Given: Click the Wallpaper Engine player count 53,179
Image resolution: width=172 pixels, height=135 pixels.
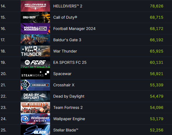Looking at the screenshot, I should tap(157, 119).
